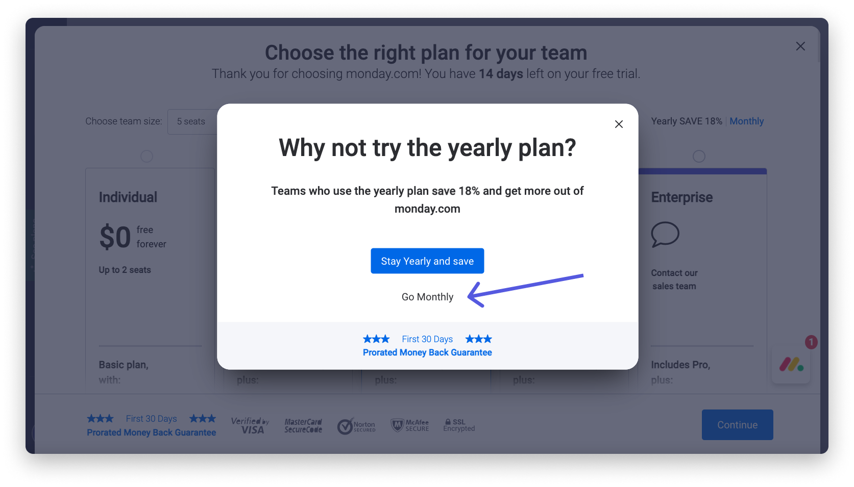854x487 pixels.
Task: Open footer Prorated Money Back Guarantee link
Action: 152,432
